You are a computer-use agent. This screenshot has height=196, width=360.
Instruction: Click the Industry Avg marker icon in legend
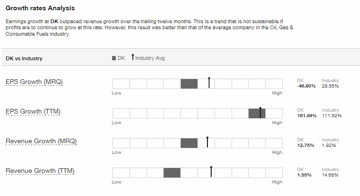tap(133, 57)
